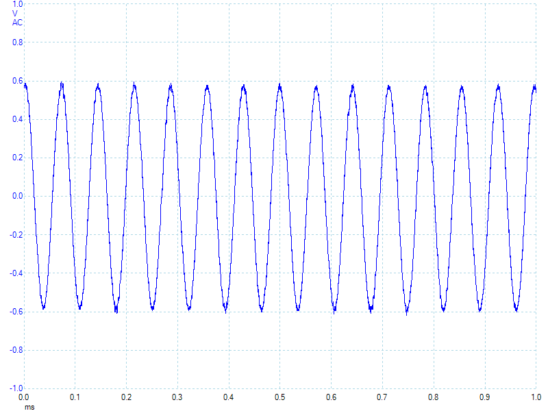This screenshot has height=411, width=548.
Task: Click the waveform peak at 0.5 ms
Action: [279, 85]
